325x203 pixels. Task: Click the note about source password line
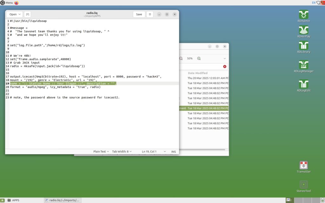click(65, 97)
